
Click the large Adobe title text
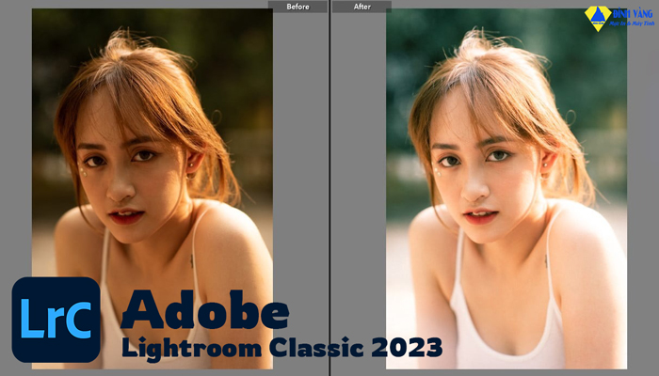click(x=204, y=310)
